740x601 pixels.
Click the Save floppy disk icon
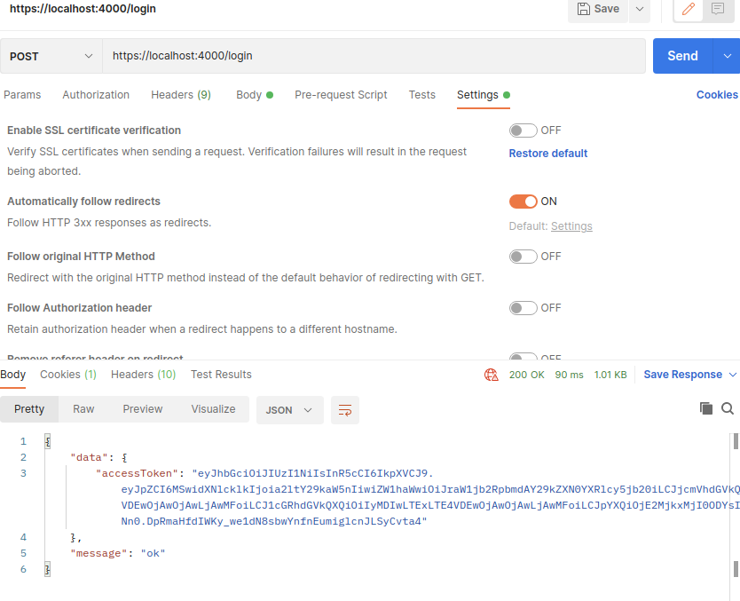click(x=584, y=9)
